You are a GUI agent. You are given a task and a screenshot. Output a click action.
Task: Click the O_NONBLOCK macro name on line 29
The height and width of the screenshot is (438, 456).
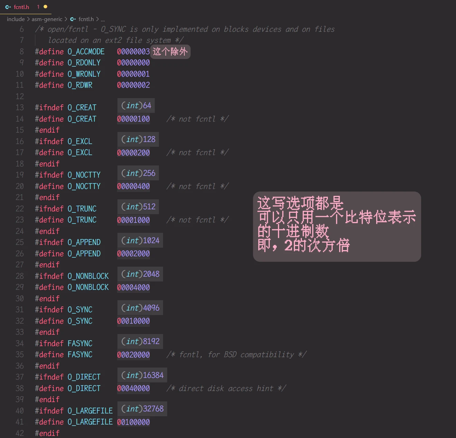click(88, 287)
